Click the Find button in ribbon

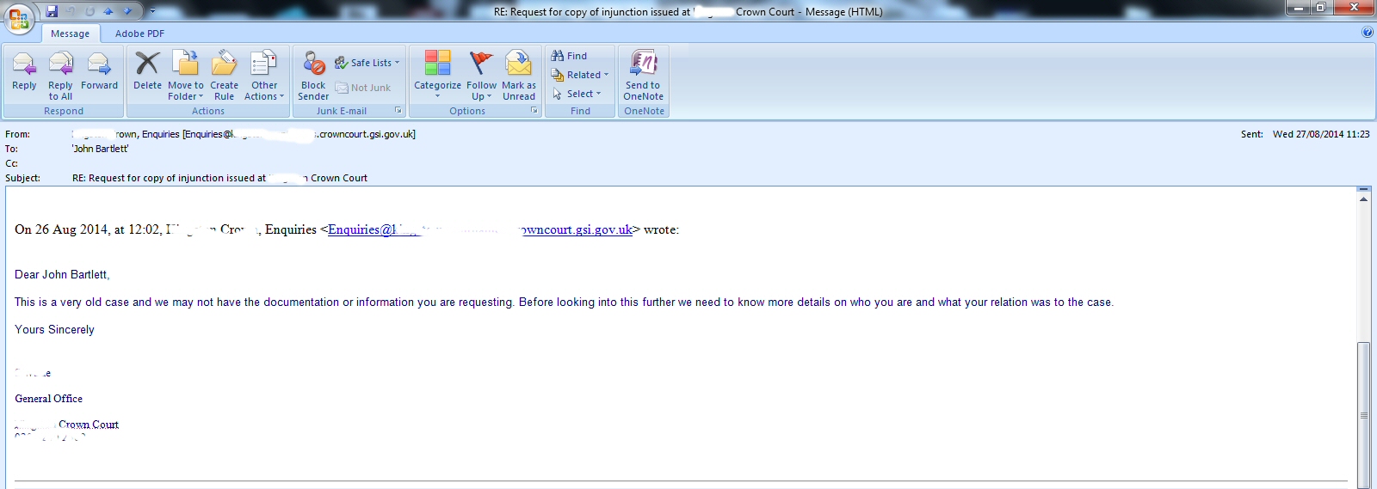click(x=570, y=56)
